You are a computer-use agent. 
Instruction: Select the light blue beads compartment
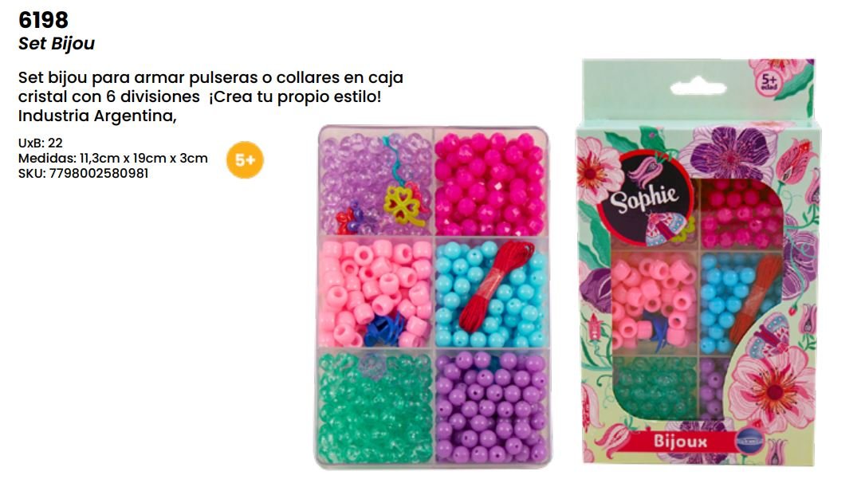point(491,293)
